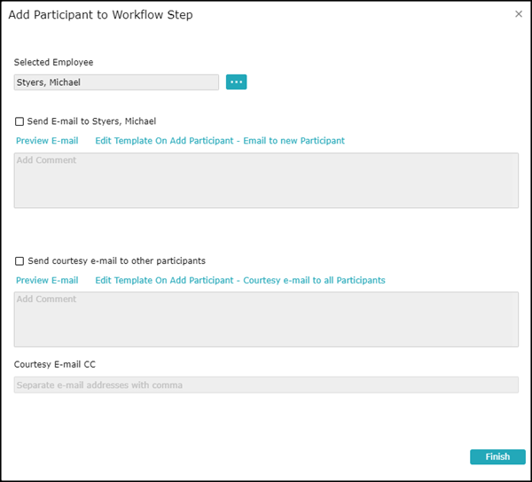Viewport: 532px width, 482px height.
Task: Focus the Courtesy E-mail CC input
Action: click(355, 385)
